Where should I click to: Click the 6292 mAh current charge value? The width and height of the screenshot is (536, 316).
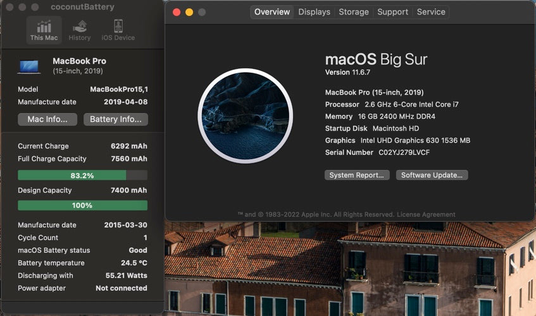click(x=129, y=146)
